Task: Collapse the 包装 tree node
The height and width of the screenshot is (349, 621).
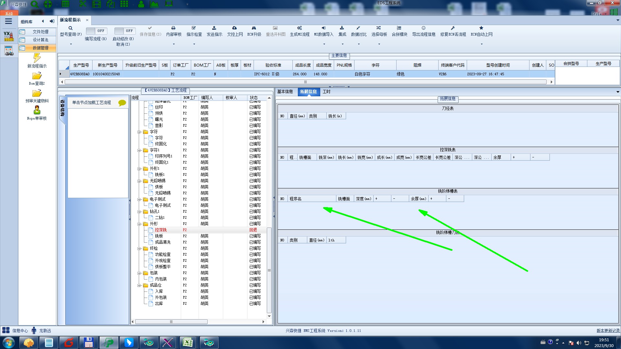Action: [139, 273]
